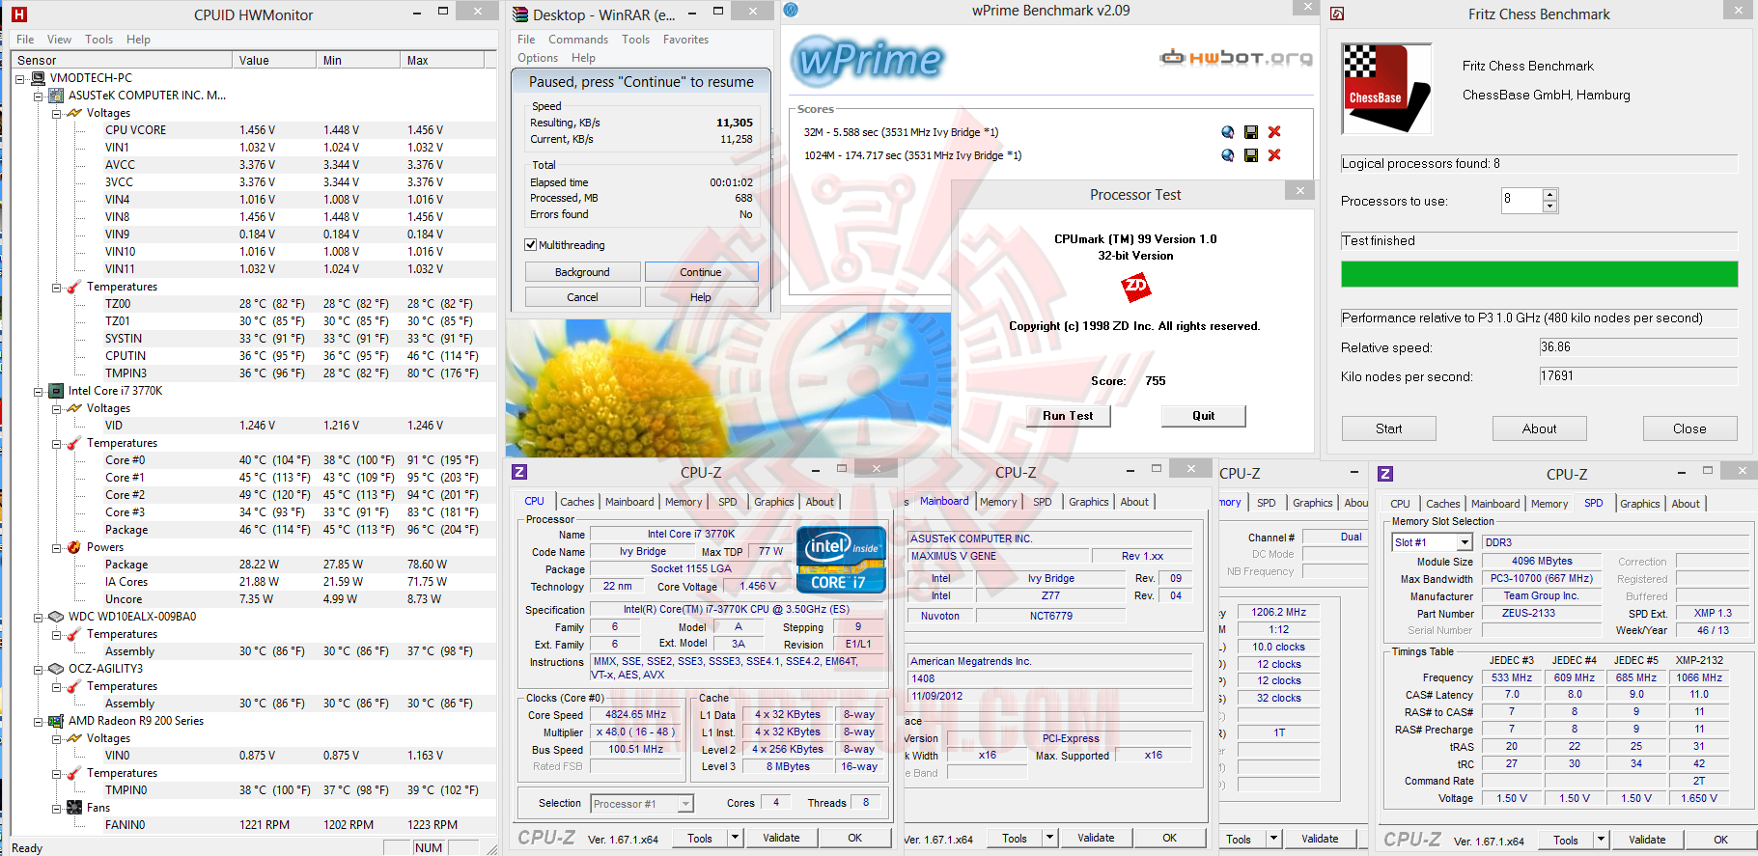The height and width of the screenshot is (856, 1758).
Task: Collapse the Fans node
Action: tap(56, 808)
